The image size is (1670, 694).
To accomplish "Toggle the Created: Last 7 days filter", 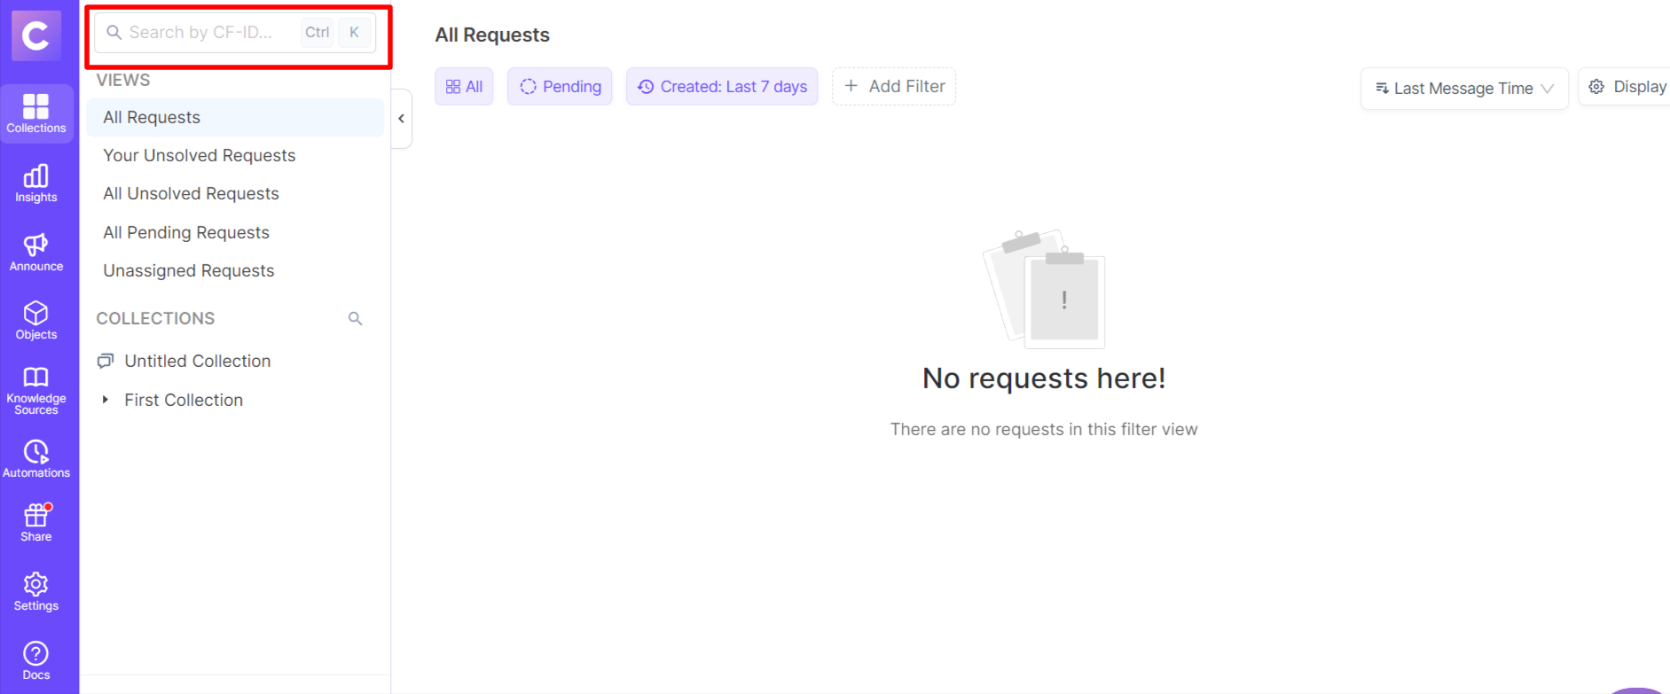I will 722,87.
